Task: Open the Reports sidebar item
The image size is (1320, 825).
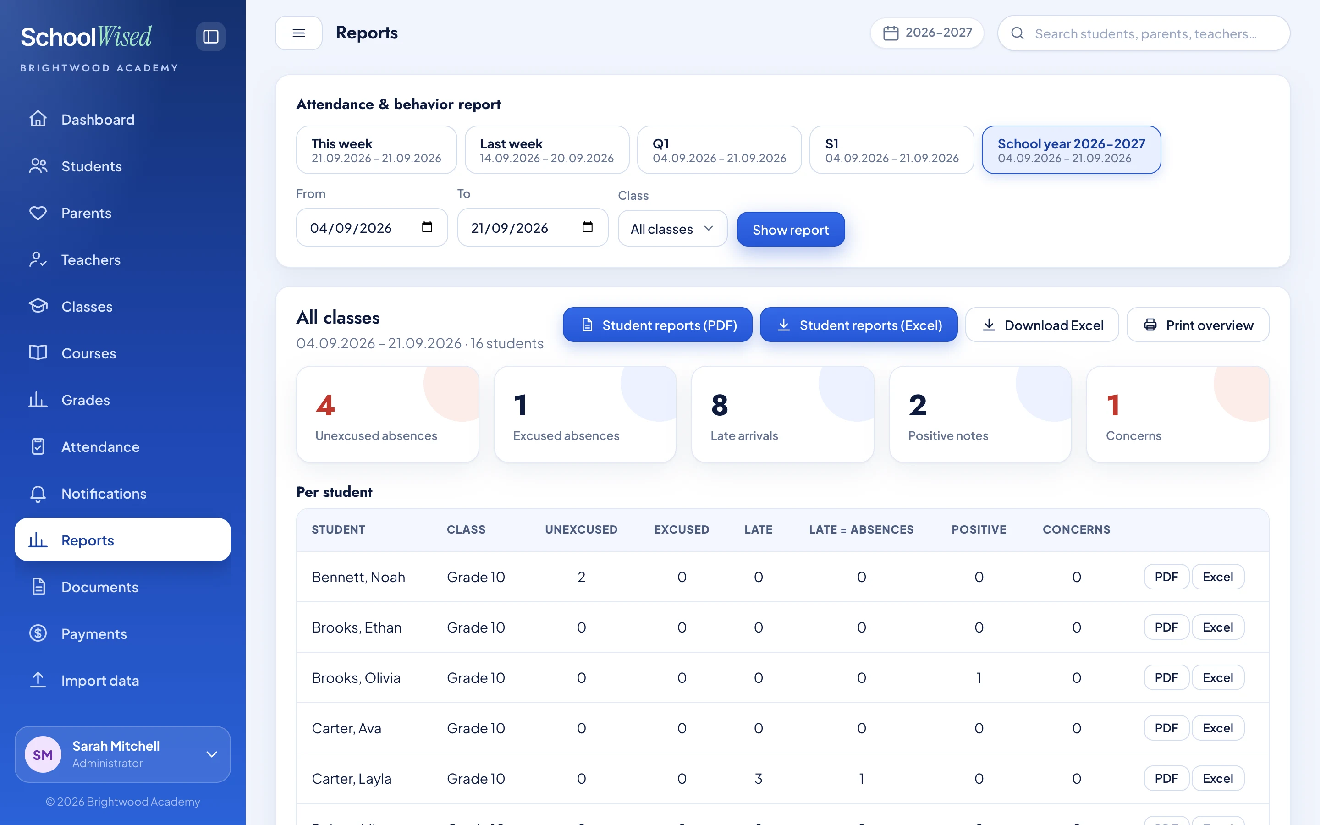Action: (x=123, y=539)
